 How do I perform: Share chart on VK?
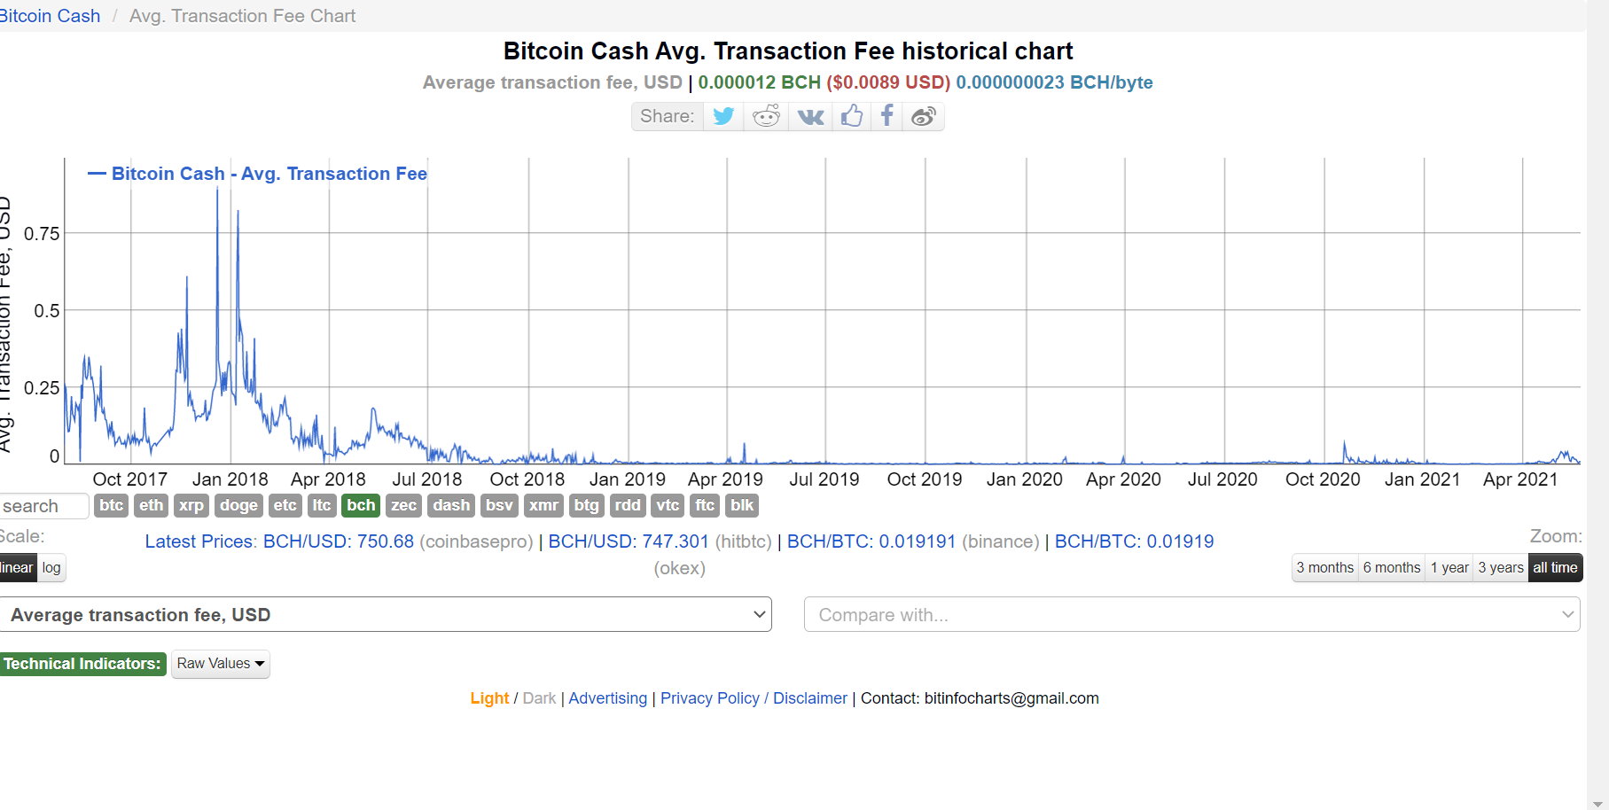(x=810, y=116)
